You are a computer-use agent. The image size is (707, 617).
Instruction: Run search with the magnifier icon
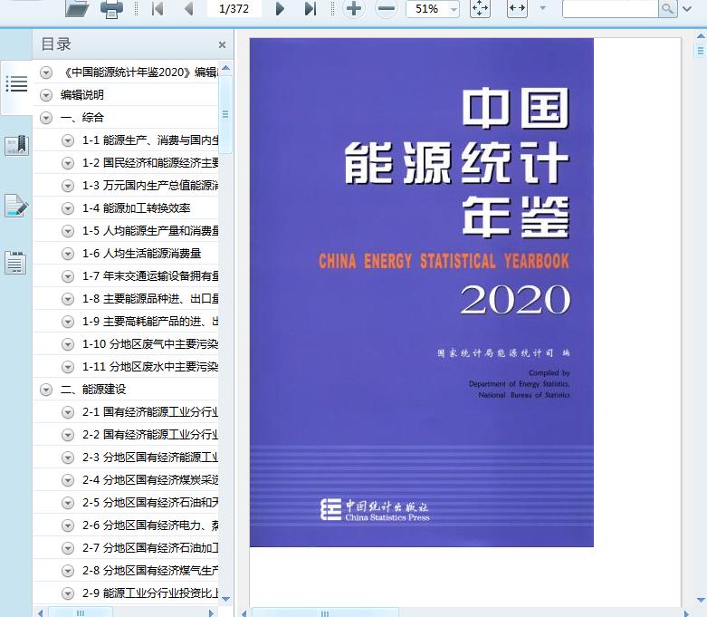(667, 8)
